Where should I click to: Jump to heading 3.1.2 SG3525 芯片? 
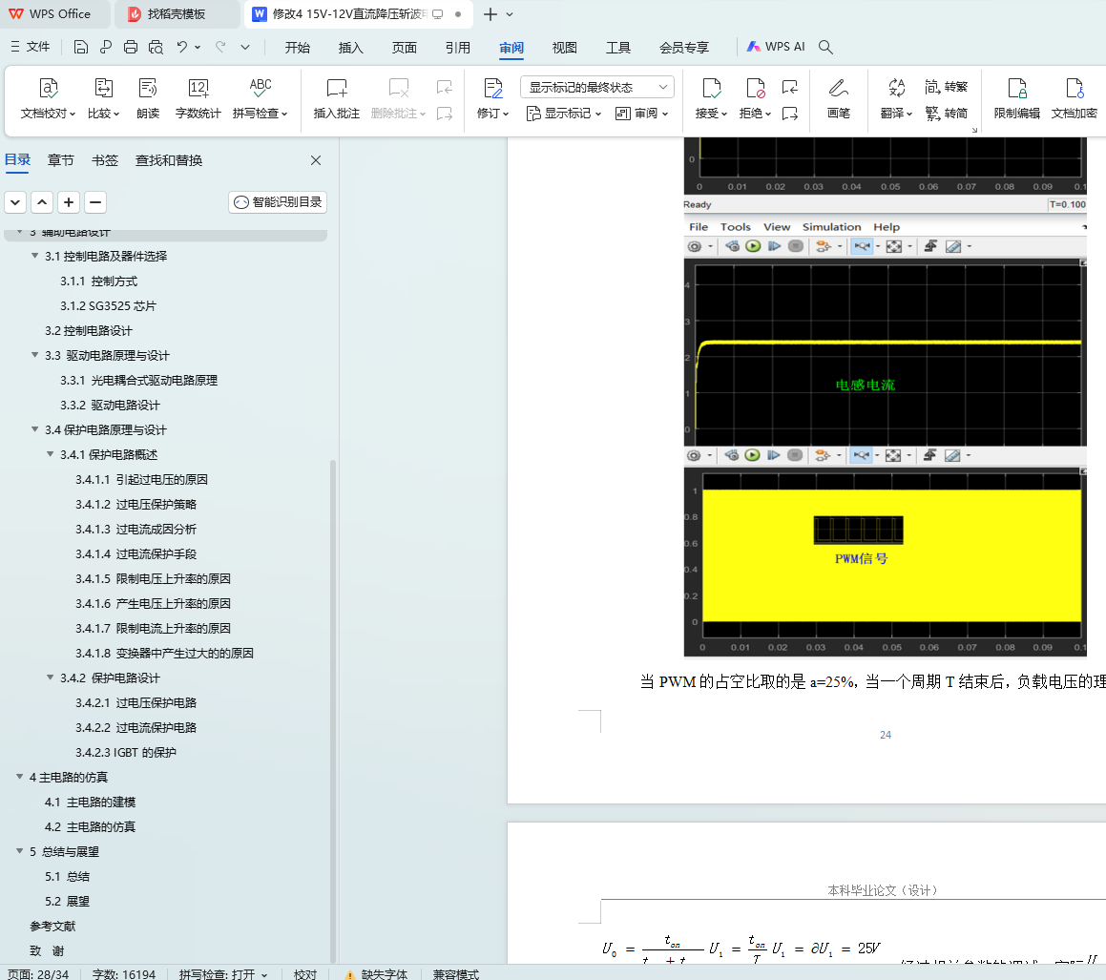pos(108,305)
